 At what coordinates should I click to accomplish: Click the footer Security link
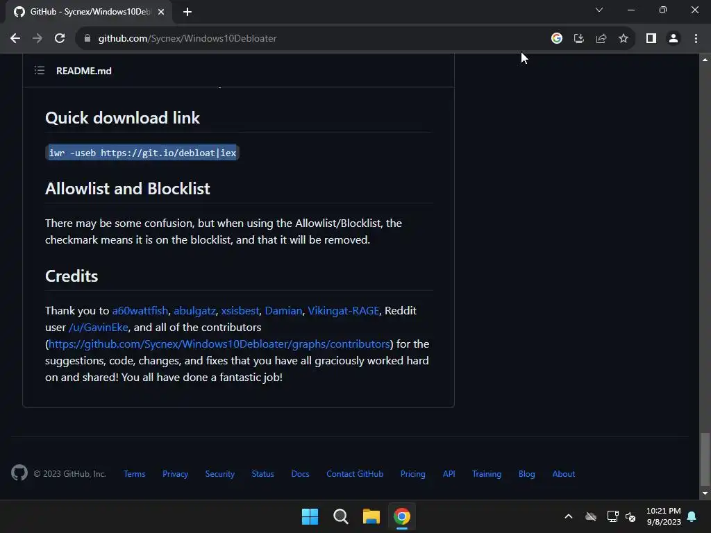pos(220,473)
